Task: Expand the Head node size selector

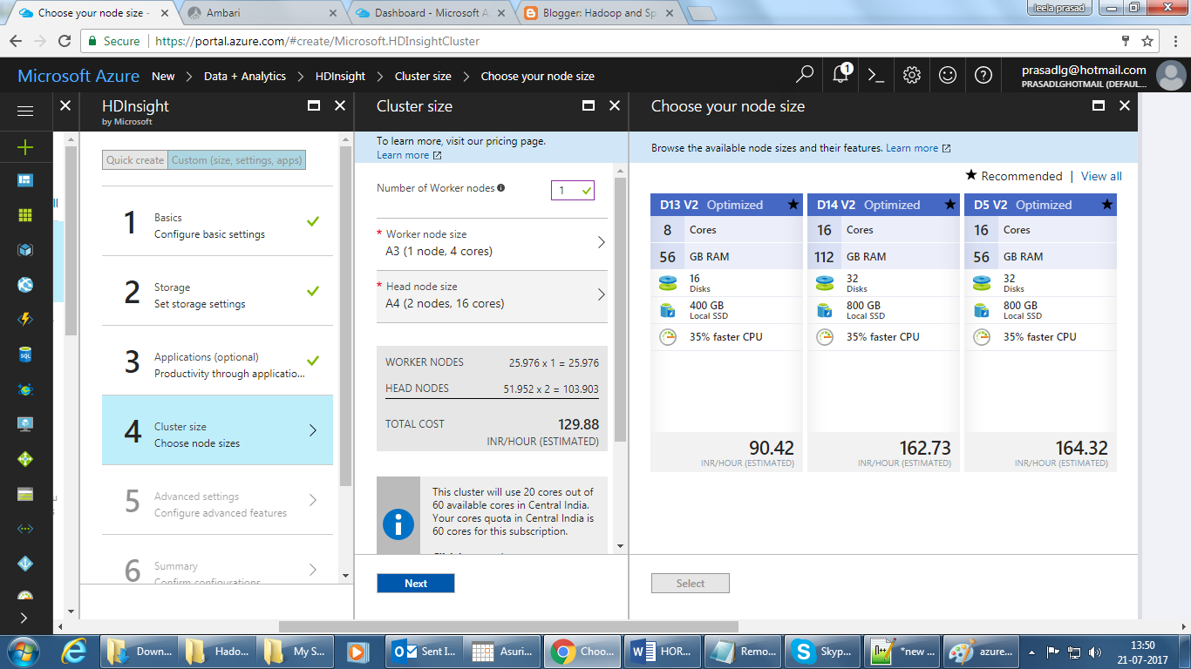Action: click(492, 295)
